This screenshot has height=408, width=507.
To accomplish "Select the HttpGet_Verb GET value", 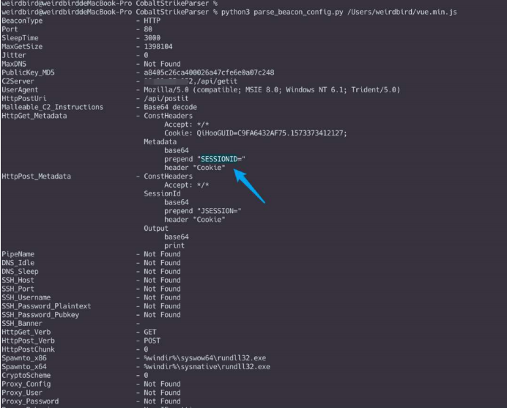I will click(x=150, y=332).
